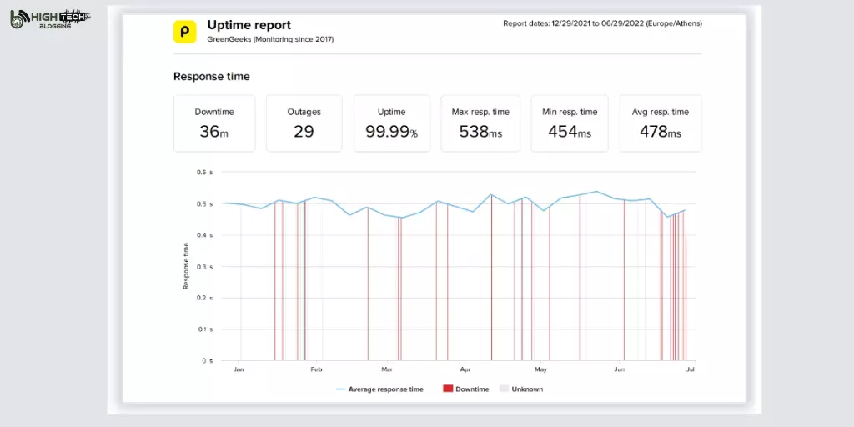Select the Max resp. time 538ms card
Image resolution: width=854 pixels, height=427 pixels.
point(480,123)
